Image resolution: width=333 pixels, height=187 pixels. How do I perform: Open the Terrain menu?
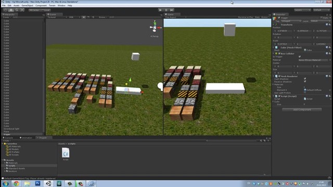52,6
